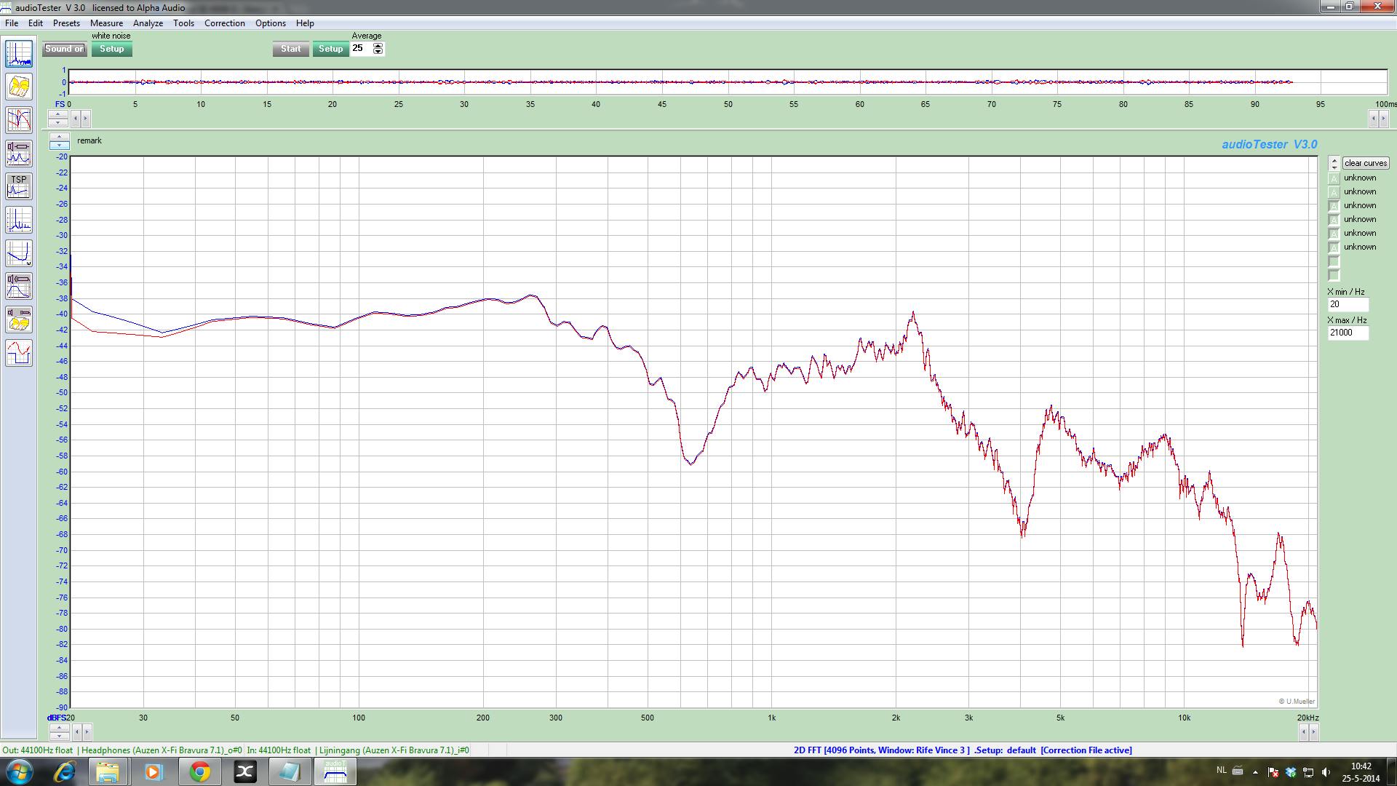
Task: Open the 3D waterfall measurement tool
Action: point(19,87)
